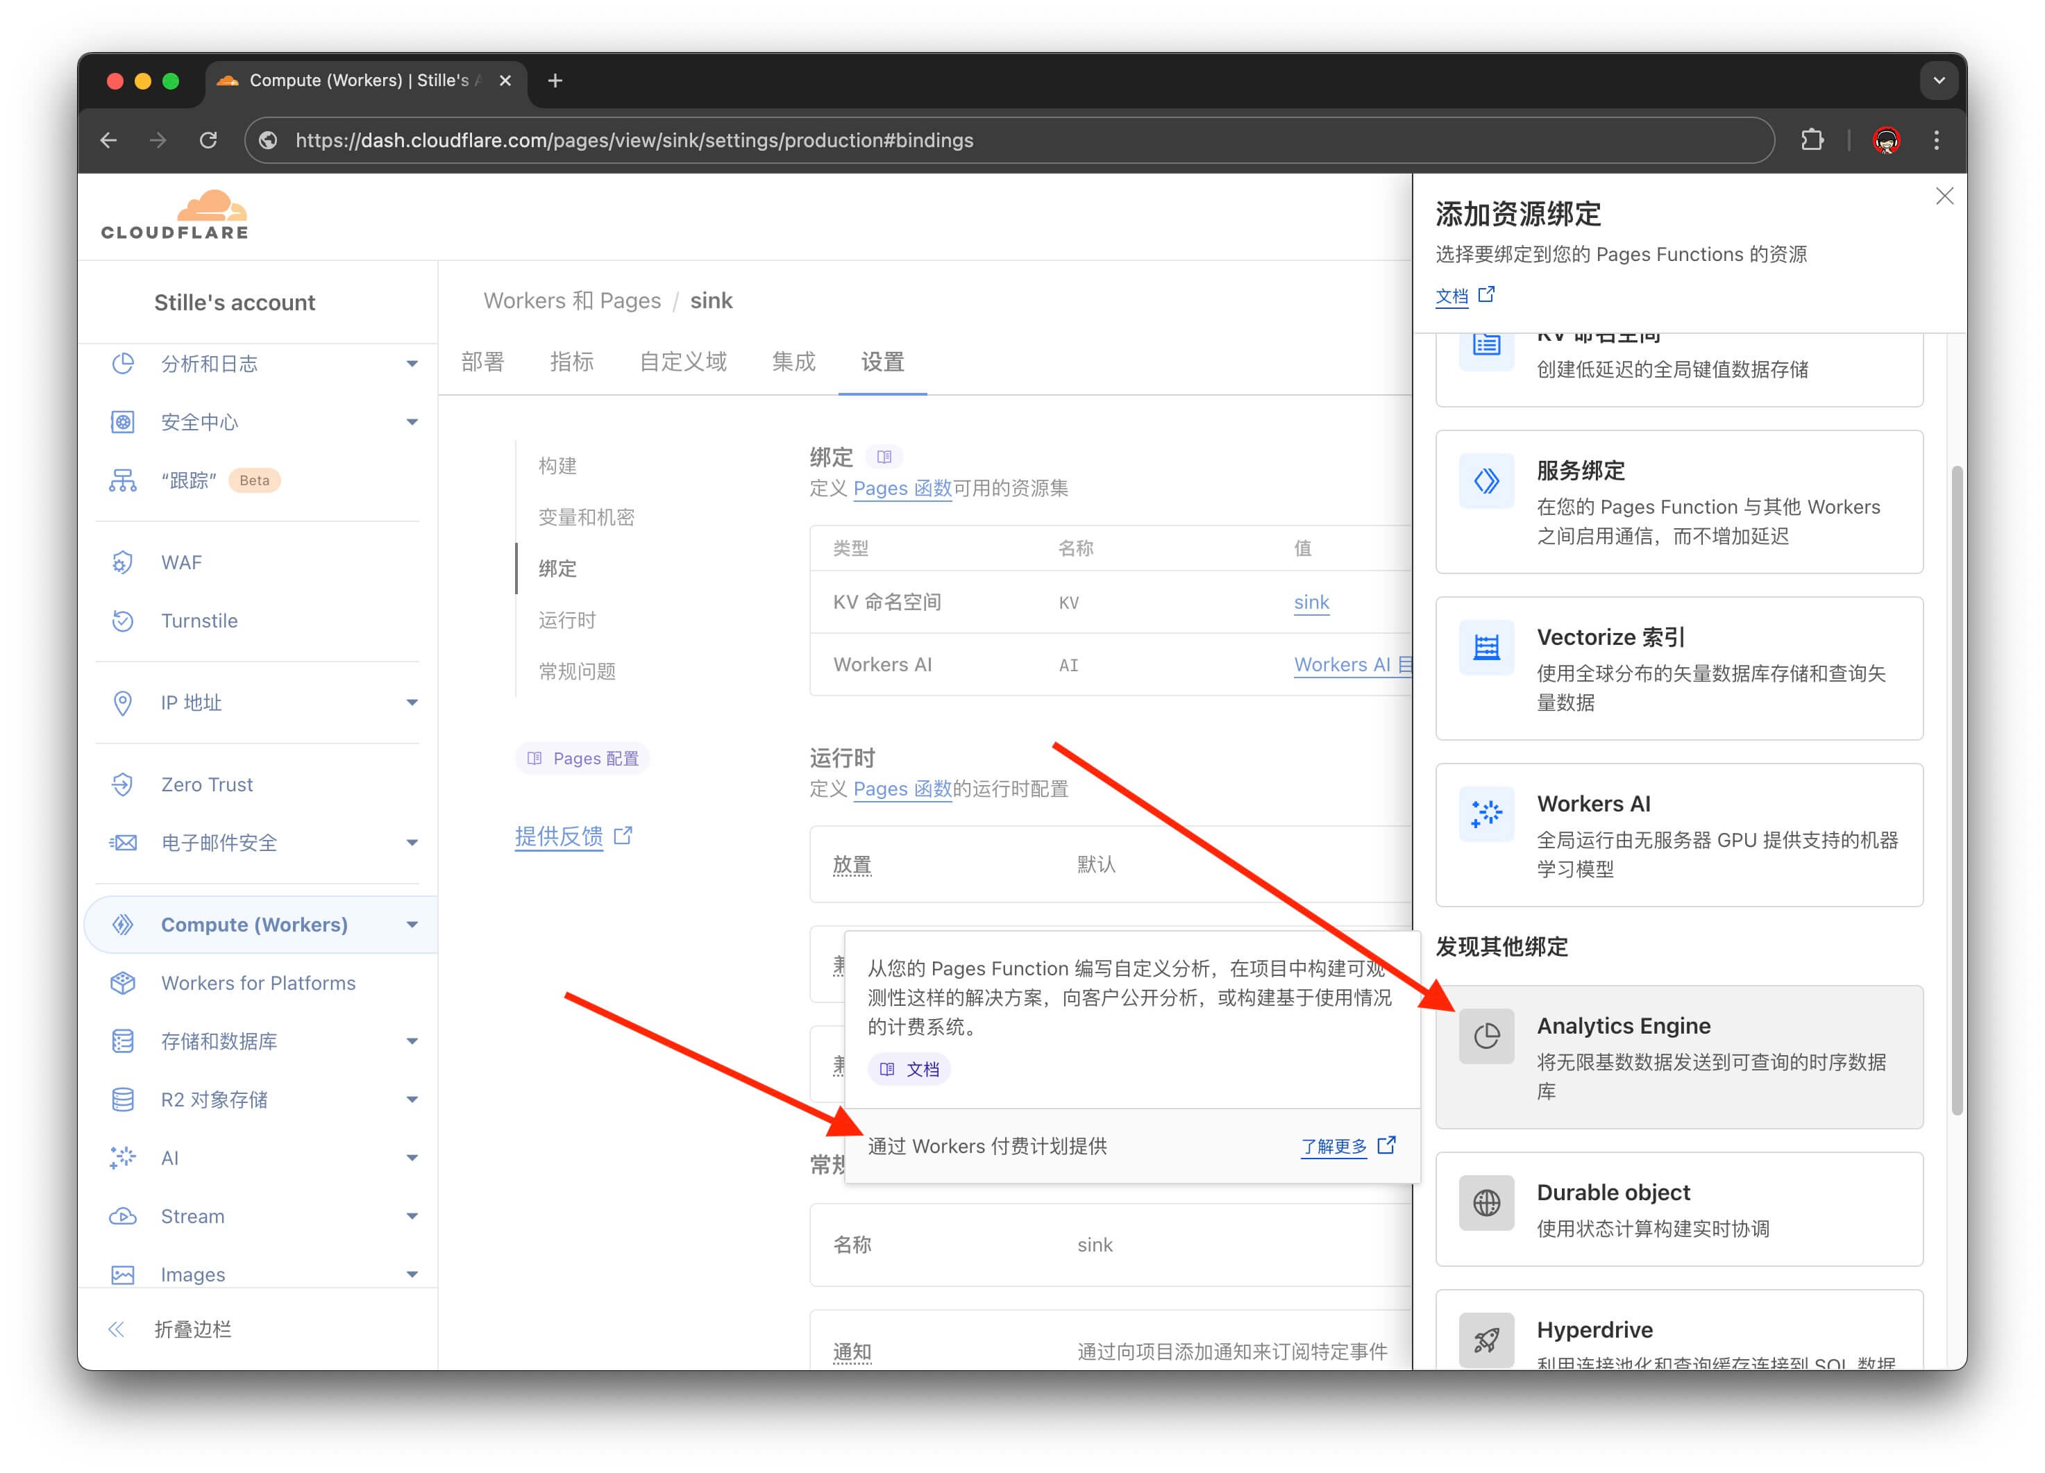The image size is (2045, 1473).
Task: Switch to the 指标 tab
Action: pos(572,362)
